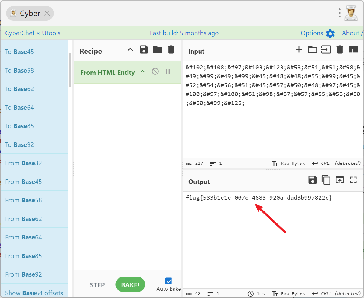
Task: Click the Options link
Action: [312, 33]
